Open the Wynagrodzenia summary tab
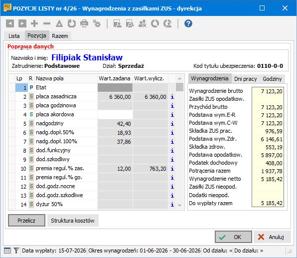The image size is (297, 258). click(209, 78)
